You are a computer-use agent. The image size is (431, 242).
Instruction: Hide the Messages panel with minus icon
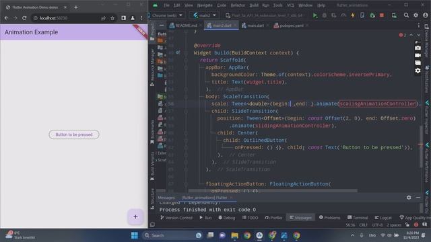click(418, 198)
